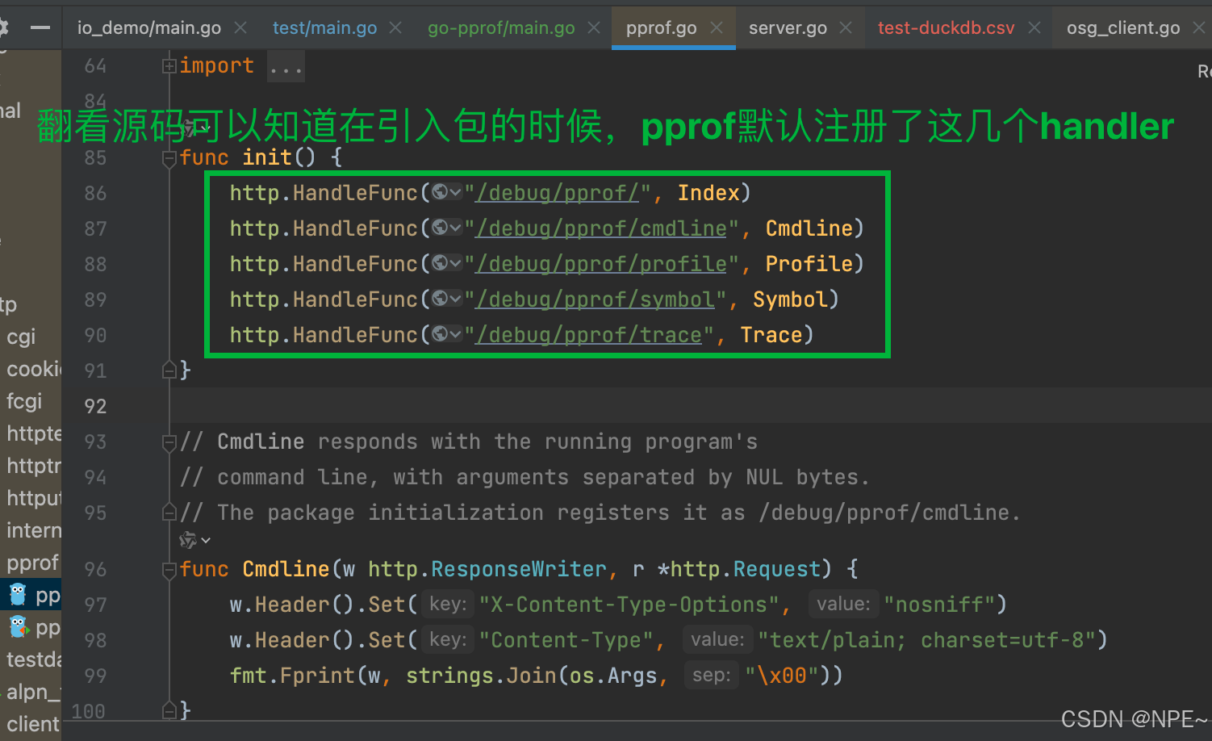Close the go-pprof/main.go tab
Image resolution: width=1212 pixels, height=741 pixels.
[594, 27]
